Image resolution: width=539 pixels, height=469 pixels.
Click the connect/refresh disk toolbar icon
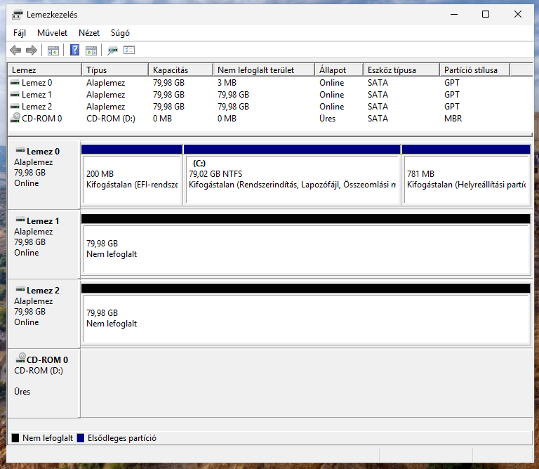point(112,51)
